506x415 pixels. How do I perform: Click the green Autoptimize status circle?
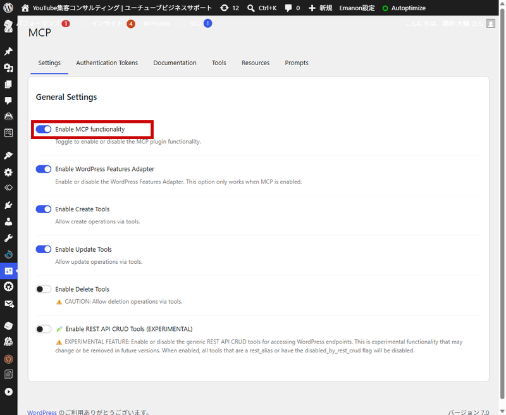click(x=385, y=8)
